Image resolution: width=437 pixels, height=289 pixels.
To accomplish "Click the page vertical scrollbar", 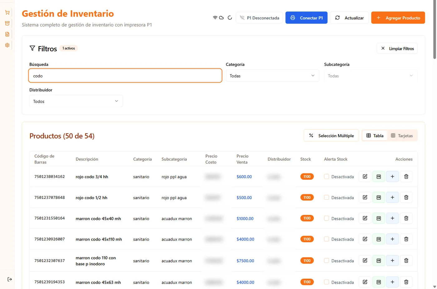I will coord(435,30).
